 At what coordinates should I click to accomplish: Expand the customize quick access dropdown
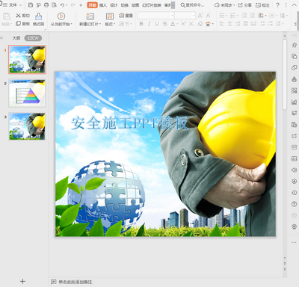81,5
